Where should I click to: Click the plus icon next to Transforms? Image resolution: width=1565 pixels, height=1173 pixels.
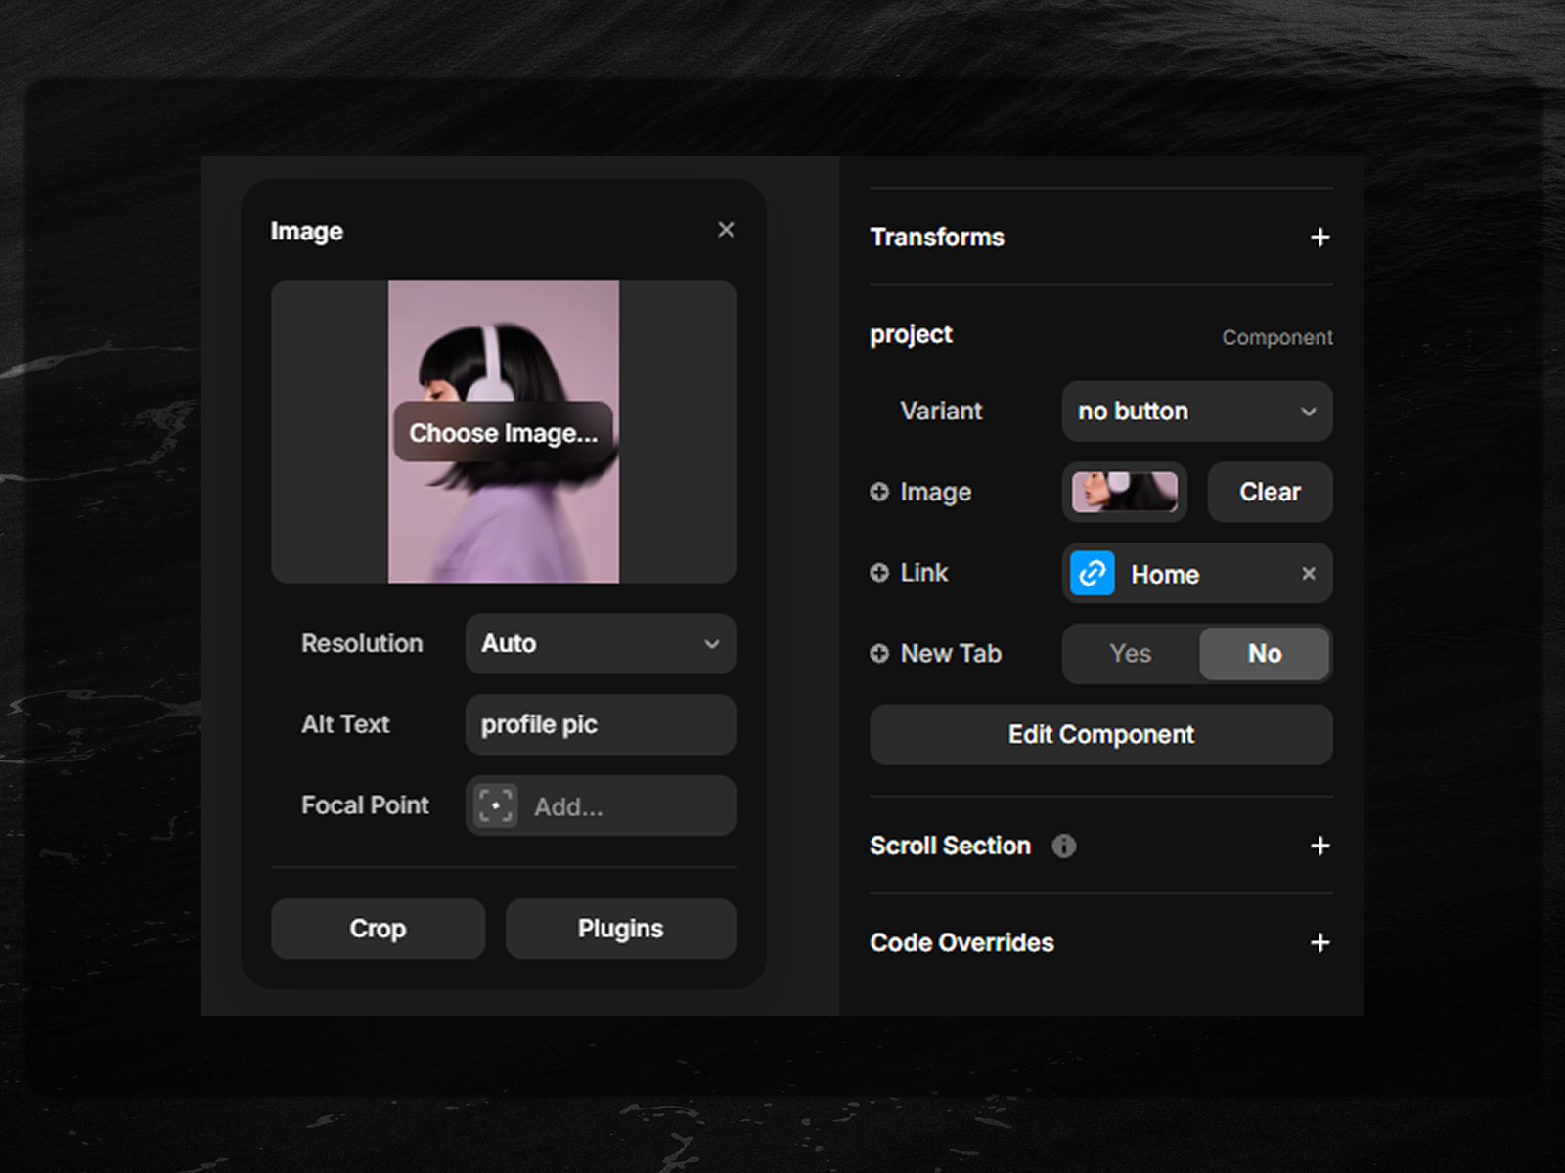[x=1319, y=238]
